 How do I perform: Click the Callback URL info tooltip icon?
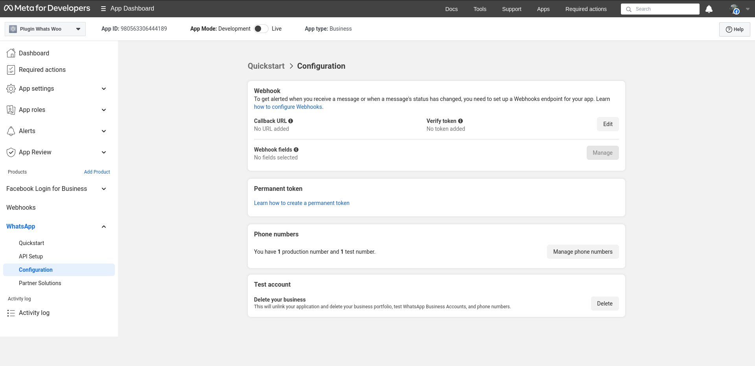tap(291, 121)
